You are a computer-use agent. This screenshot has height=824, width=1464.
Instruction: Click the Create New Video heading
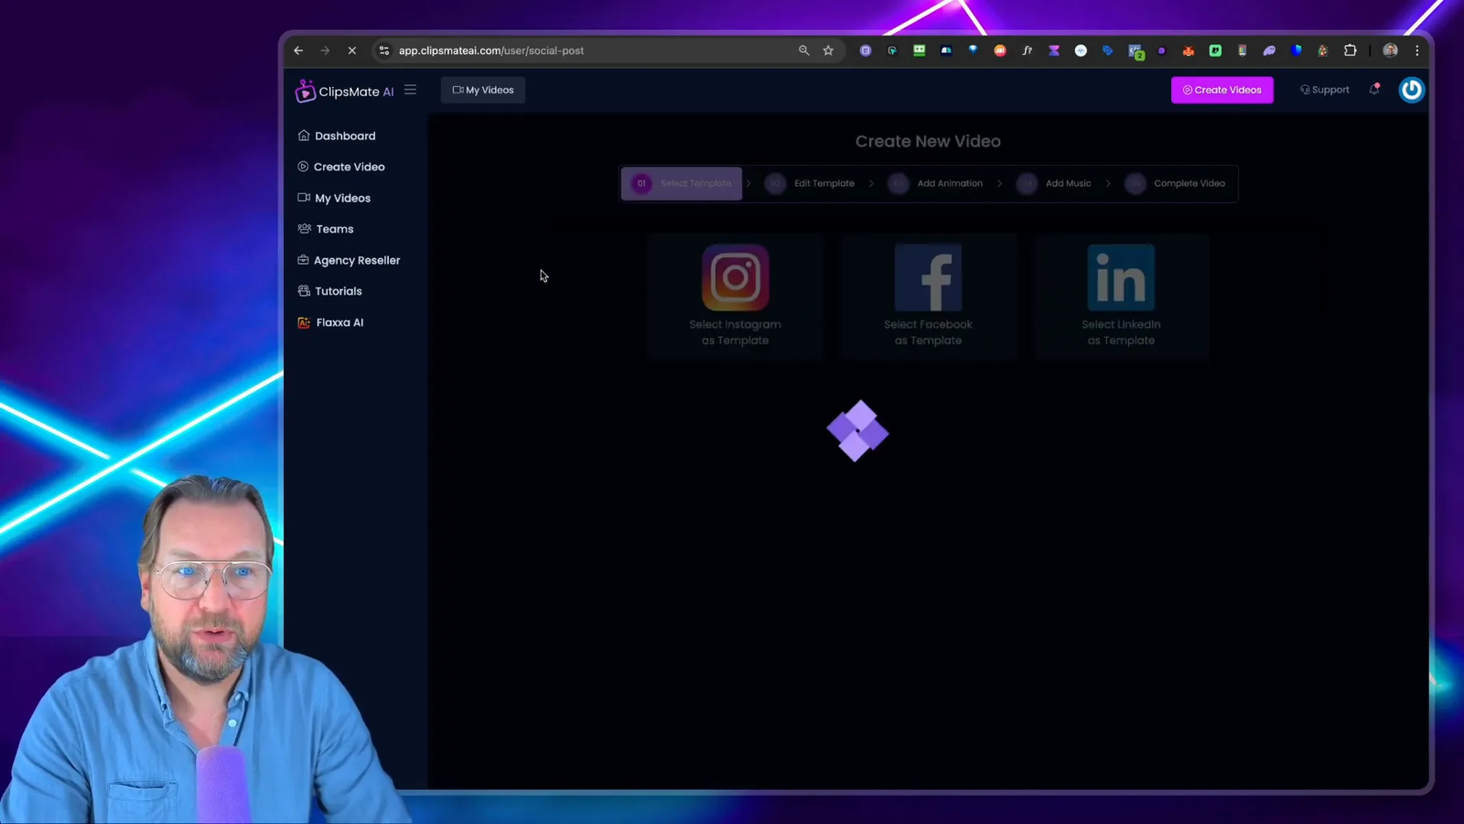pos(928,141)
